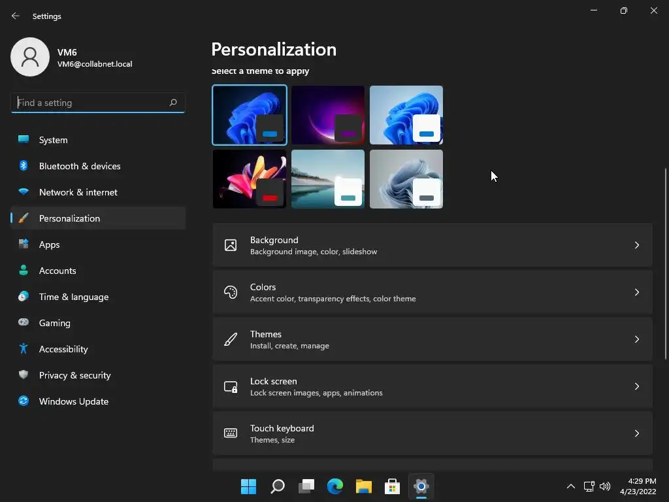The image size is (669, 502).
Task: Click the Accounts person icon in sidebar
Action: [x=24, y=270]
